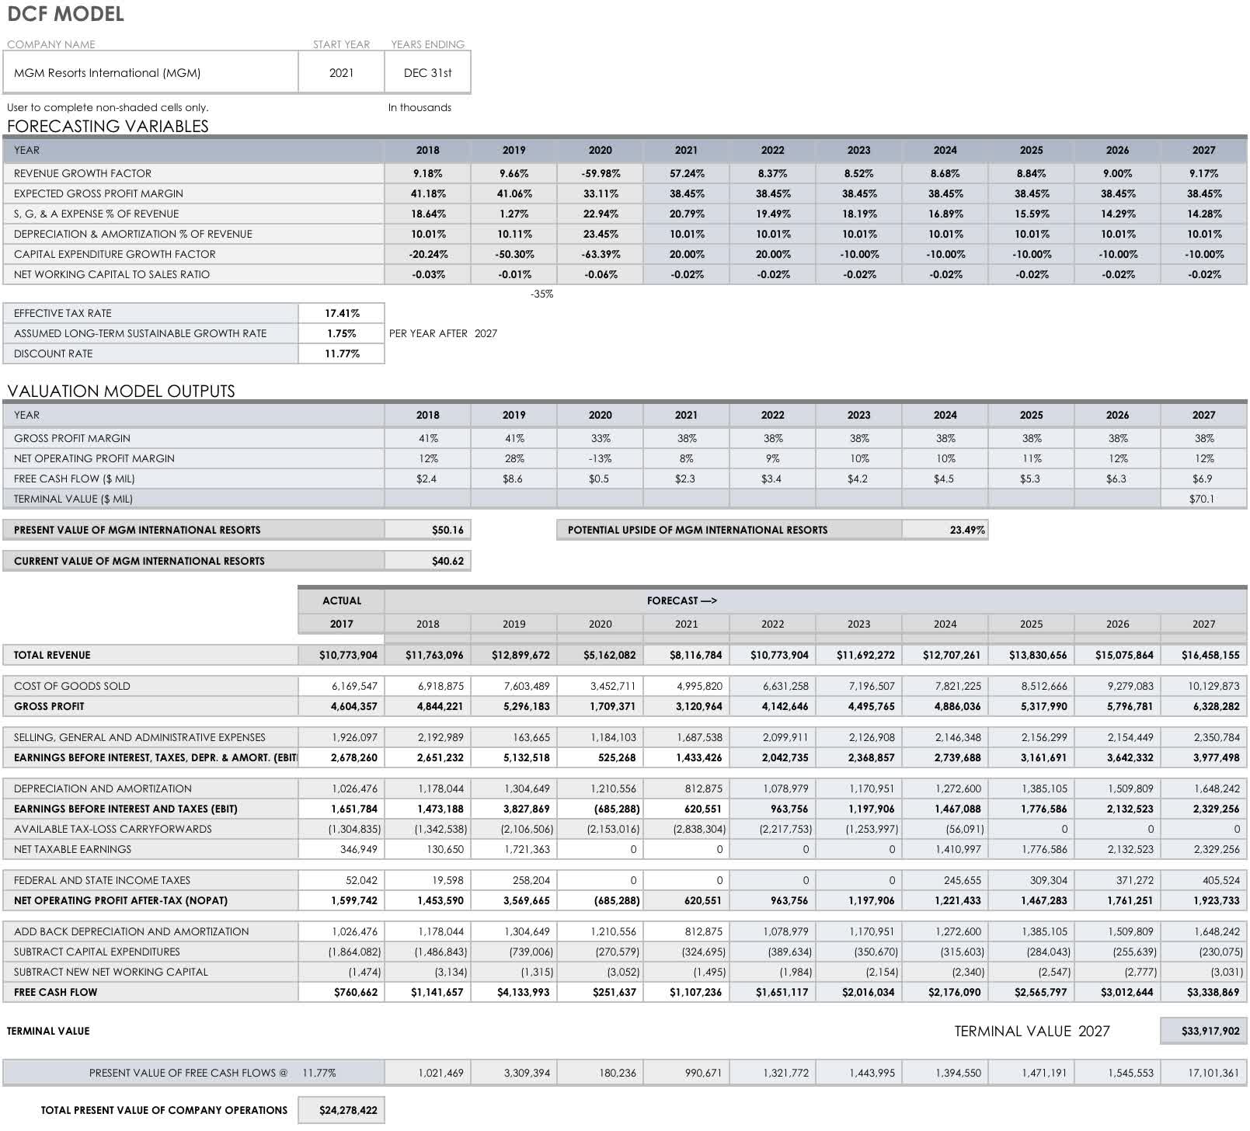Image resolution: width=1250 pixels, height=1131 pixels.
Task: Select 2019 cost of goods sold 7,603,489
Action: click(x=514, y=686)
